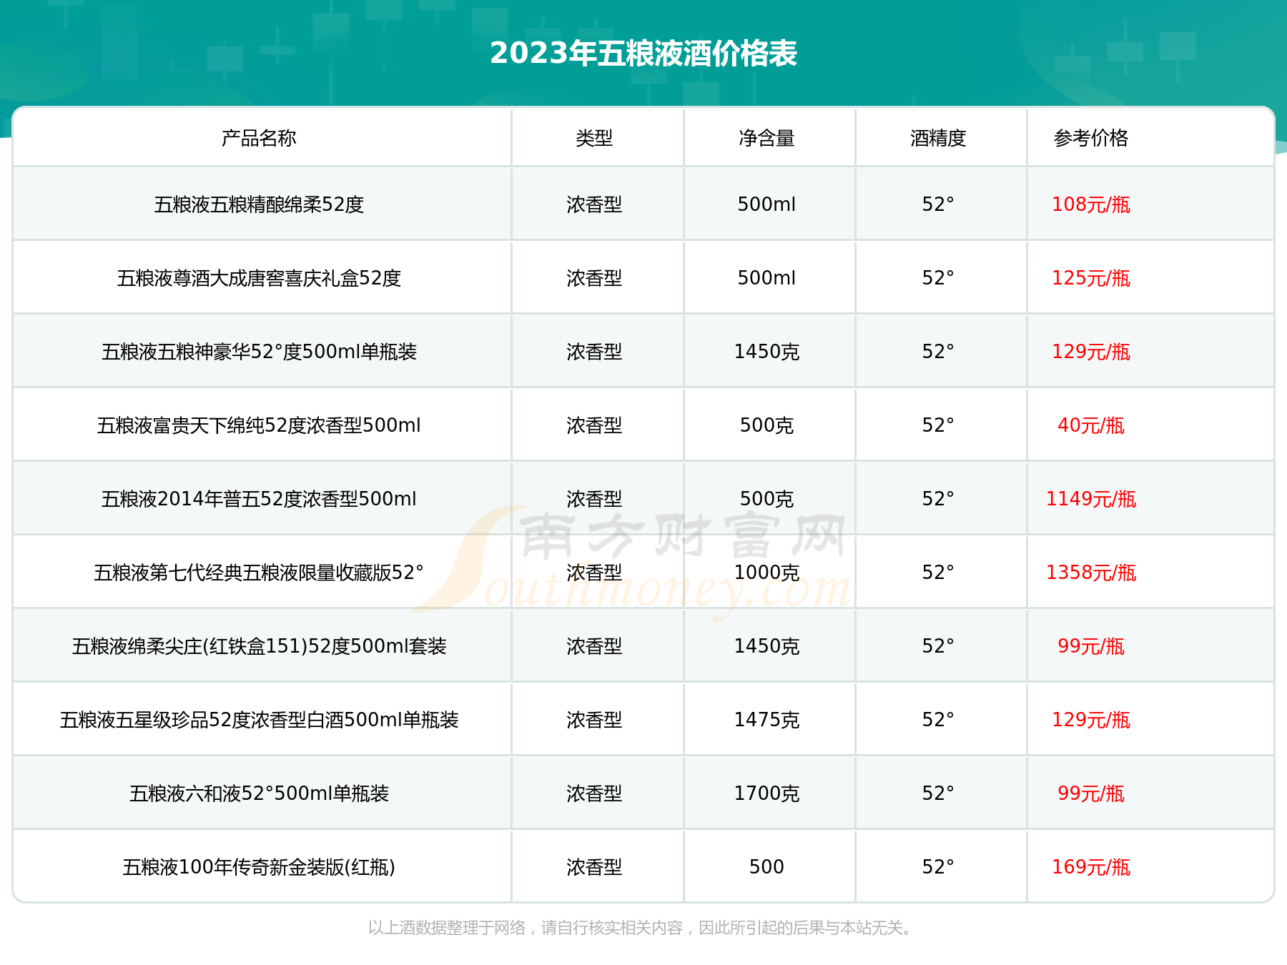
Task: Click 99元/瓶 in 绵柔尖庄 row
Action: [x=1091, y=646]
